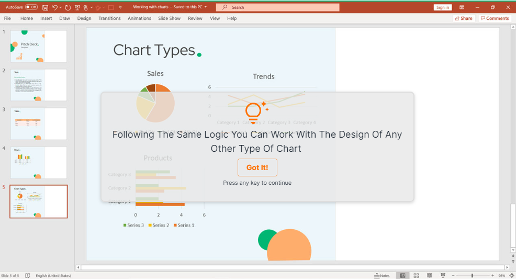
Task: Select slide 3 Table thumbnail
Action: [39, 124]
